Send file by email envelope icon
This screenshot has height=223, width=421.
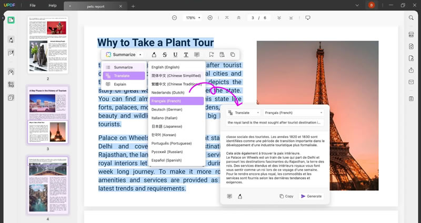(x=411, y=82)
